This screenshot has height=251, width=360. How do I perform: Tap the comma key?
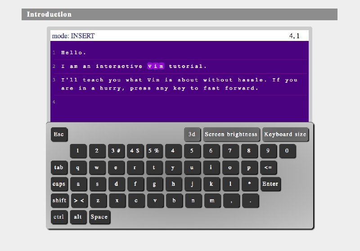(231, 200)
